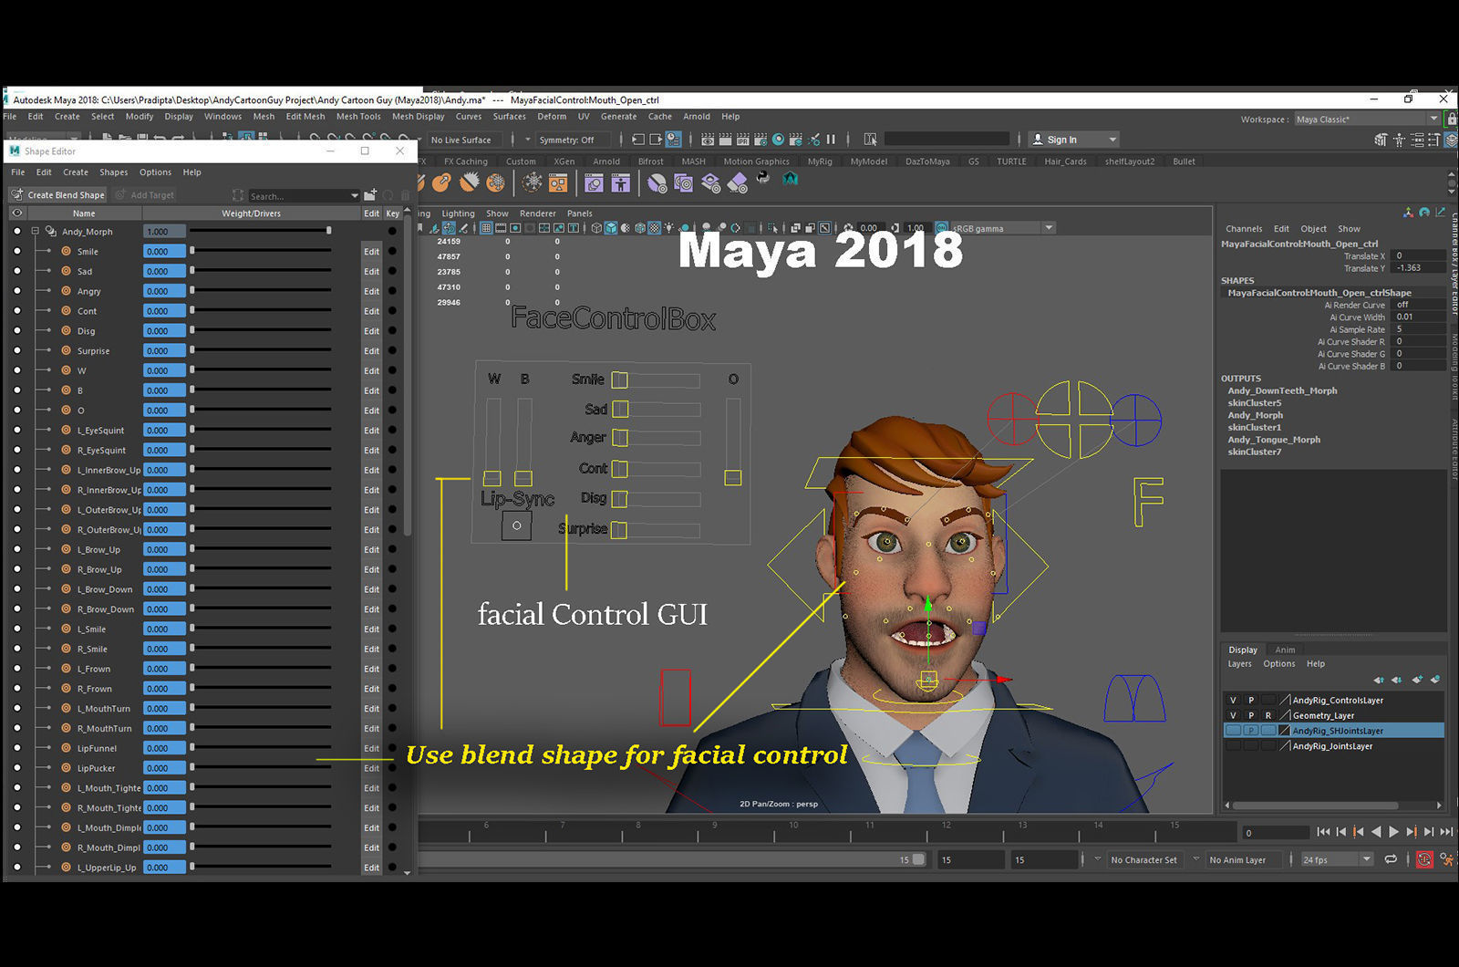Screen dimensions: 1459x967
Task: Open the No Live Surface dropdown
Action: pos(465,140)
